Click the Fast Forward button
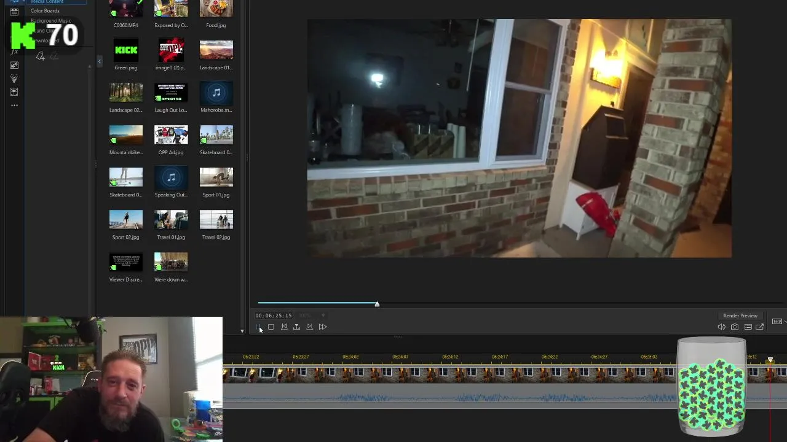Screen dimensions: 787x442 (x=323, y=327)
